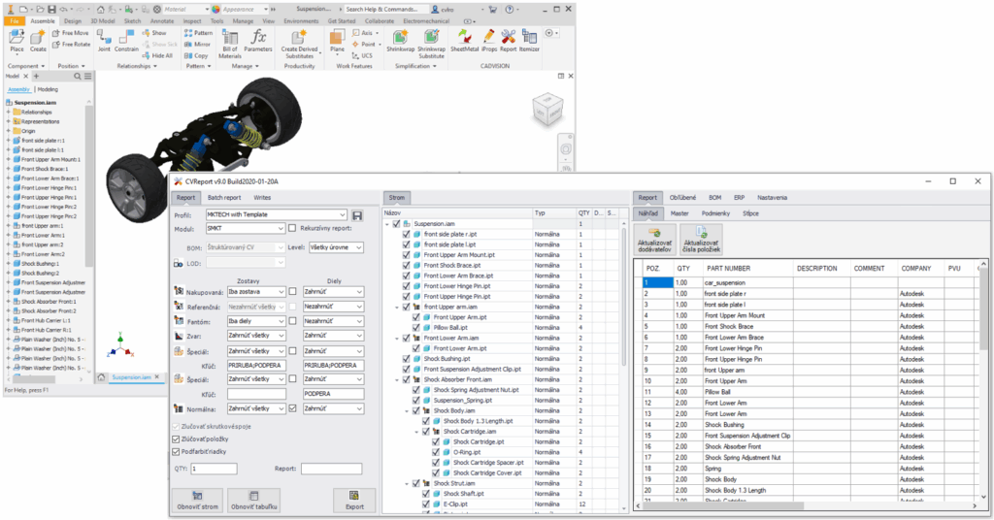Click the Free Move tool
The image size is (994, 520).
[x=70, y=33]
